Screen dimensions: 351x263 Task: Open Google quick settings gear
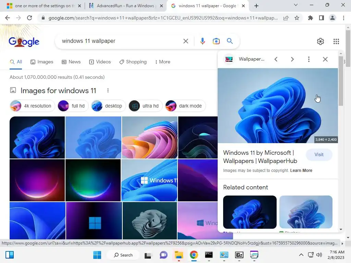(320, 41)
